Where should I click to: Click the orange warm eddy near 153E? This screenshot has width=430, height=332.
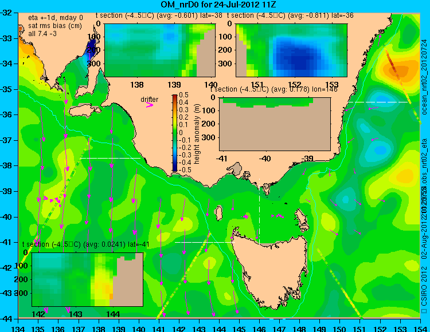[x=399, y=70]
